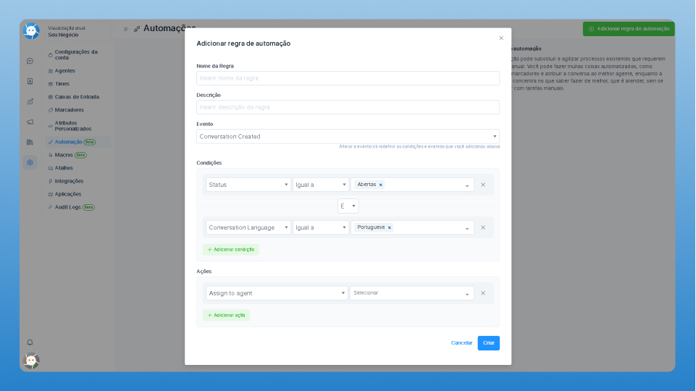Viewport: 696px width, 391px height.
Task: Delete the Assign to agent action row
Action: pos(483,293)
